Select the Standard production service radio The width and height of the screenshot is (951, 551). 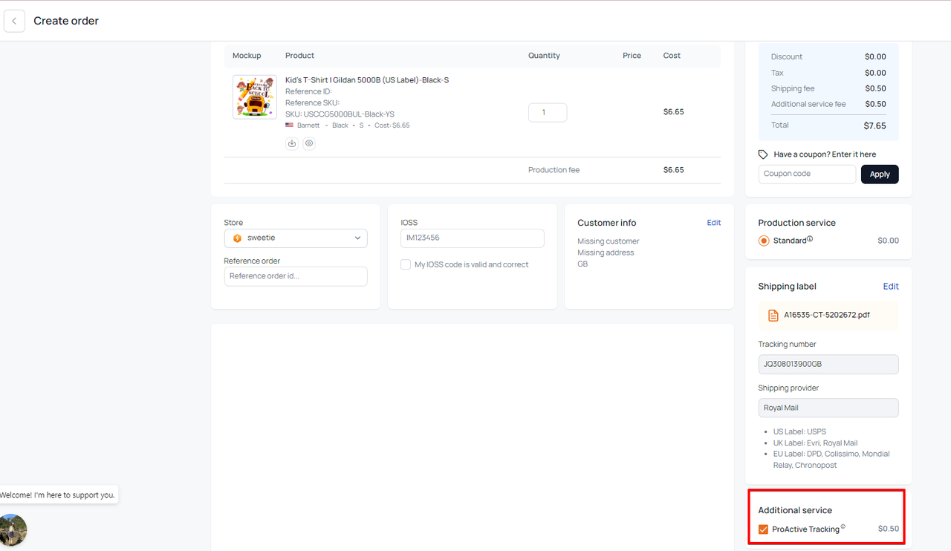(x=763, y=241)
